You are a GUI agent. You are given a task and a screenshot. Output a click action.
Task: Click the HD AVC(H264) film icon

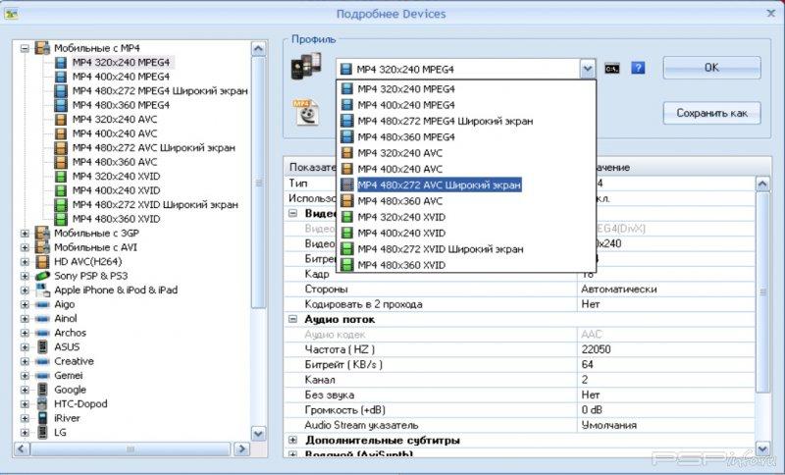42,262
